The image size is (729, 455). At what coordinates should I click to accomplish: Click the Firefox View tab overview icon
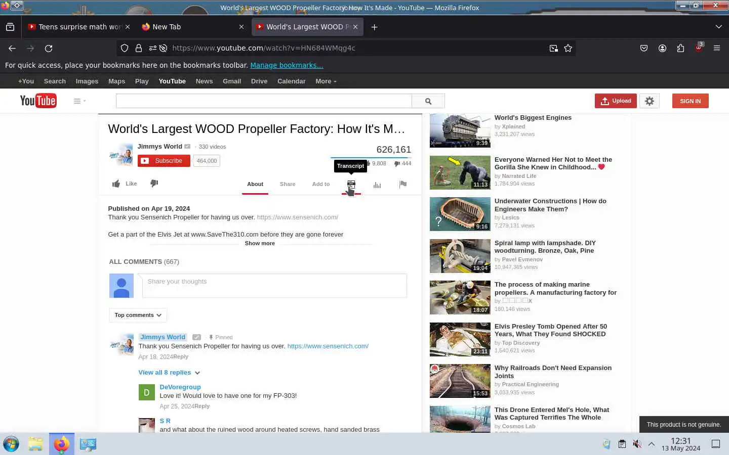10,27
